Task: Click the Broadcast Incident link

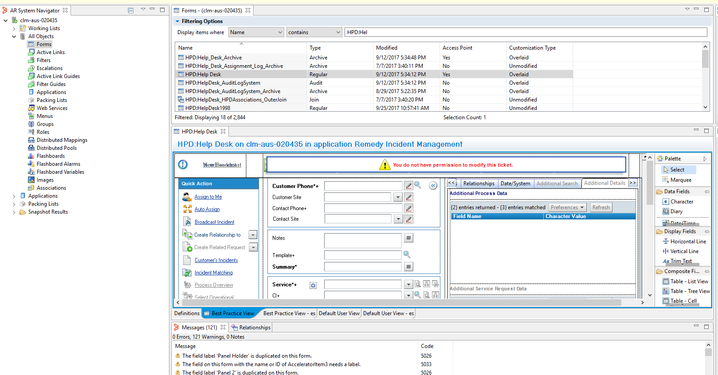Action: (x=214, y=222)
